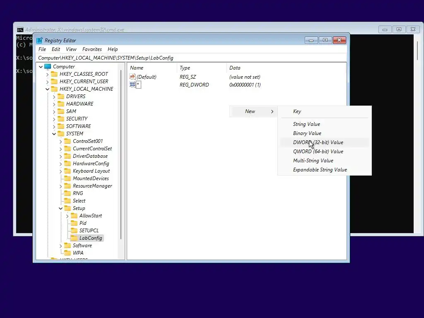Image resolution: width=424 pixels, height=318 pixels.
Task: Open the File menu
Action: pos(42,49)
